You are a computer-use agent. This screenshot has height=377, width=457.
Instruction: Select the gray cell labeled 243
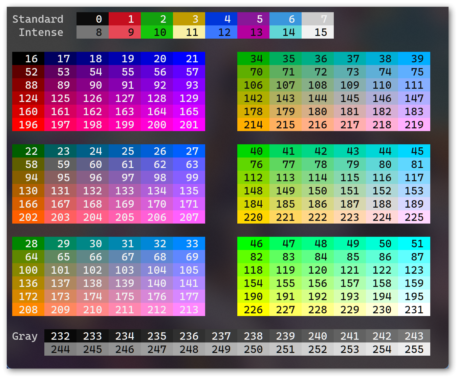tap(414, 336)
